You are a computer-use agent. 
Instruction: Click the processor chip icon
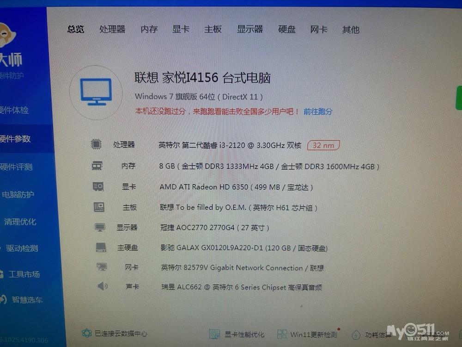96,144
